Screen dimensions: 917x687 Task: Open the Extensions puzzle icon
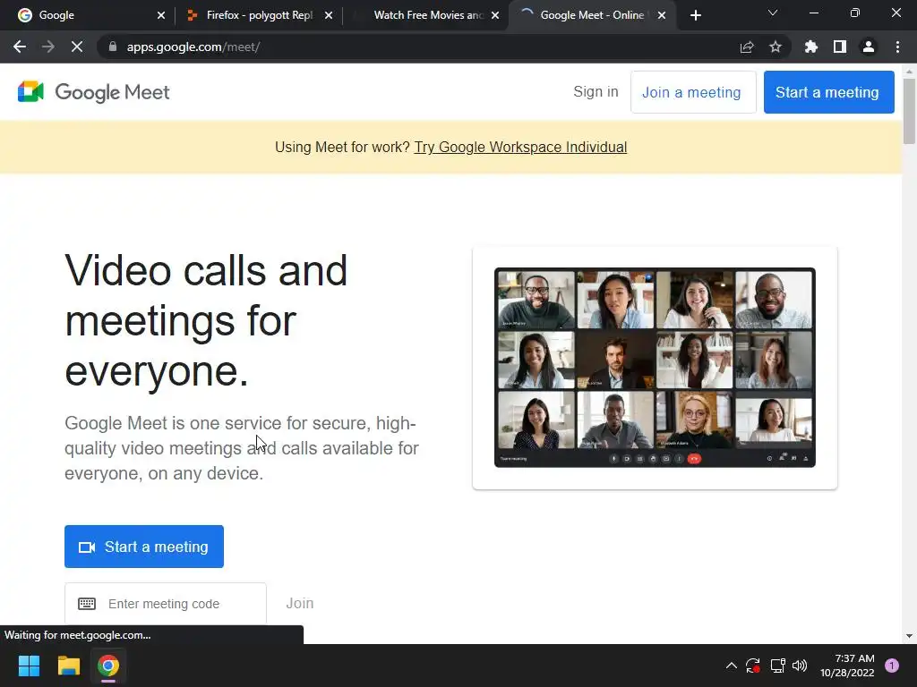click(x=811, y=47)
